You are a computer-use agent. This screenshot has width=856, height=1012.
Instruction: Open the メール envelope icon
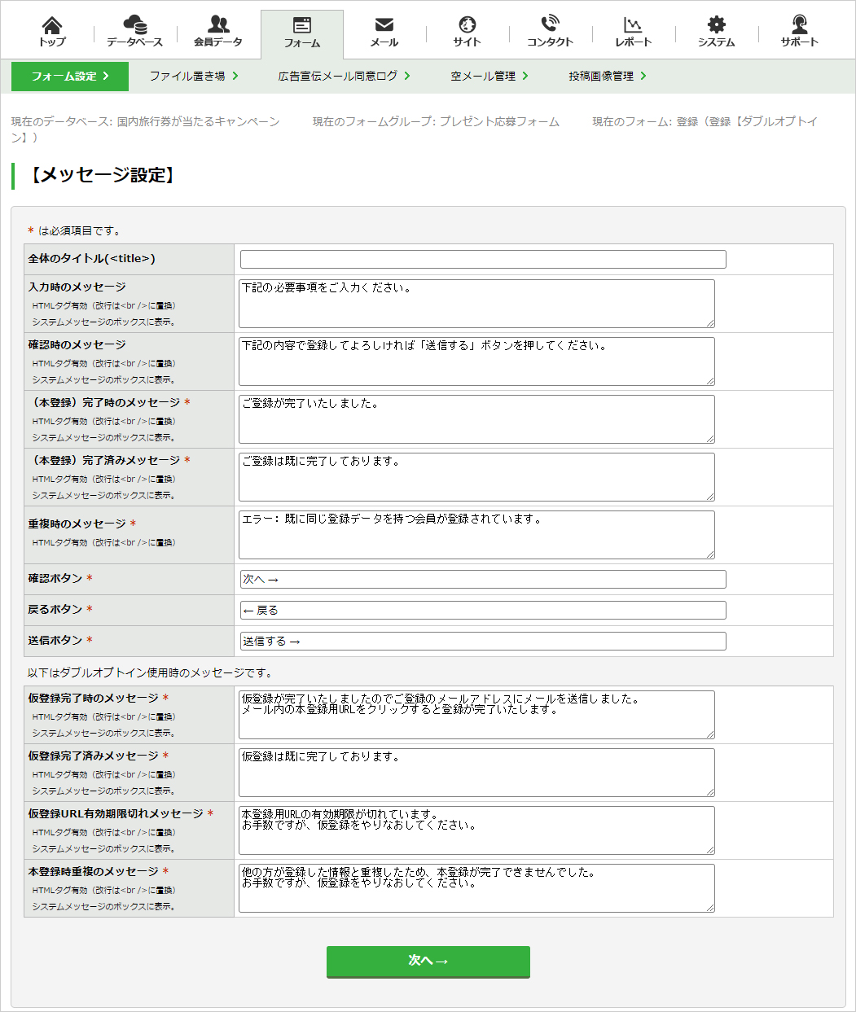click(384, 33)
